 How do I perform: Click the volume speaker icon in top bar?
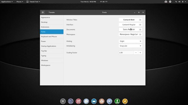click(179, 2)
